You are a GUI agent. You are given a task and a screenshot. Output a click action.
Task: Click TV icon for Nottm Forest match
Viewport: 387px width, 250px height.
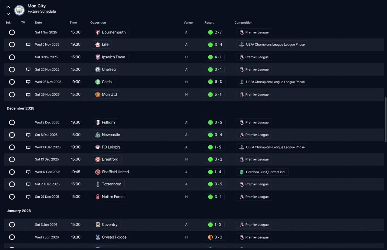[x=28, y=197]
